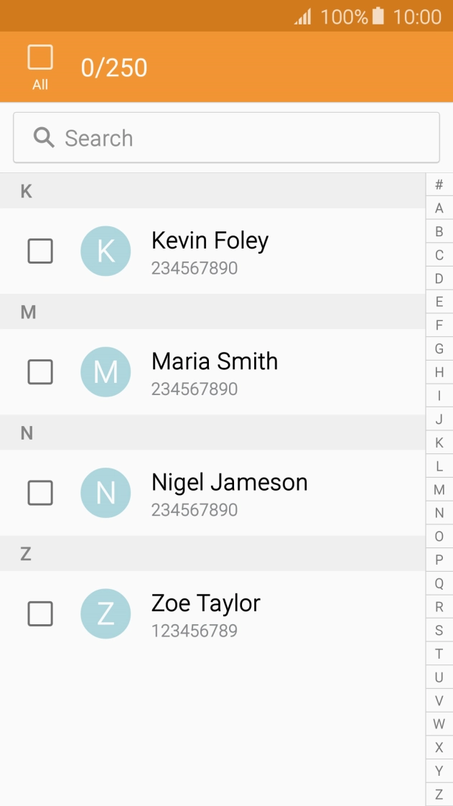Tap the signal strength icon
The width and height of the screenshot is (453, 806).
pos(303,17)
